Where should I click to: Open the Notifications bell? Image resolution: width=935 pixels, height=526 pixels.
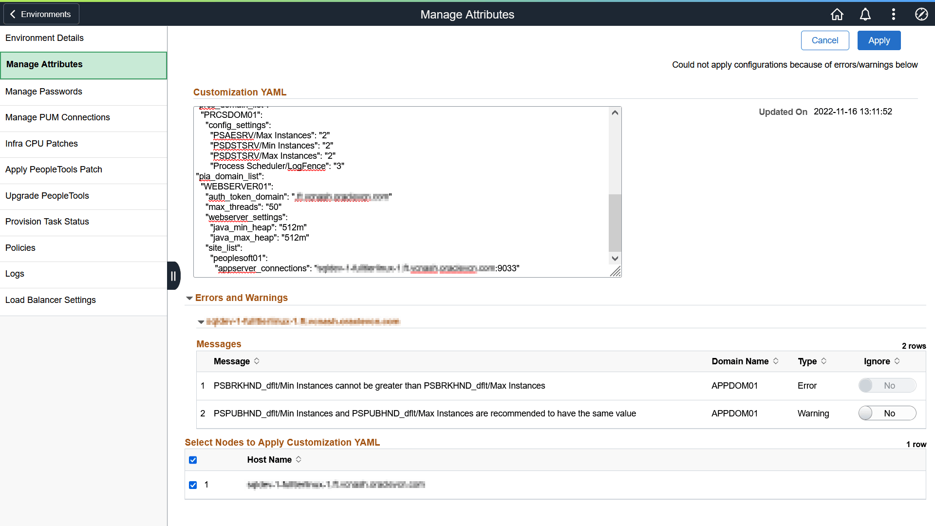pyautogui.click(x=865, y=14)
